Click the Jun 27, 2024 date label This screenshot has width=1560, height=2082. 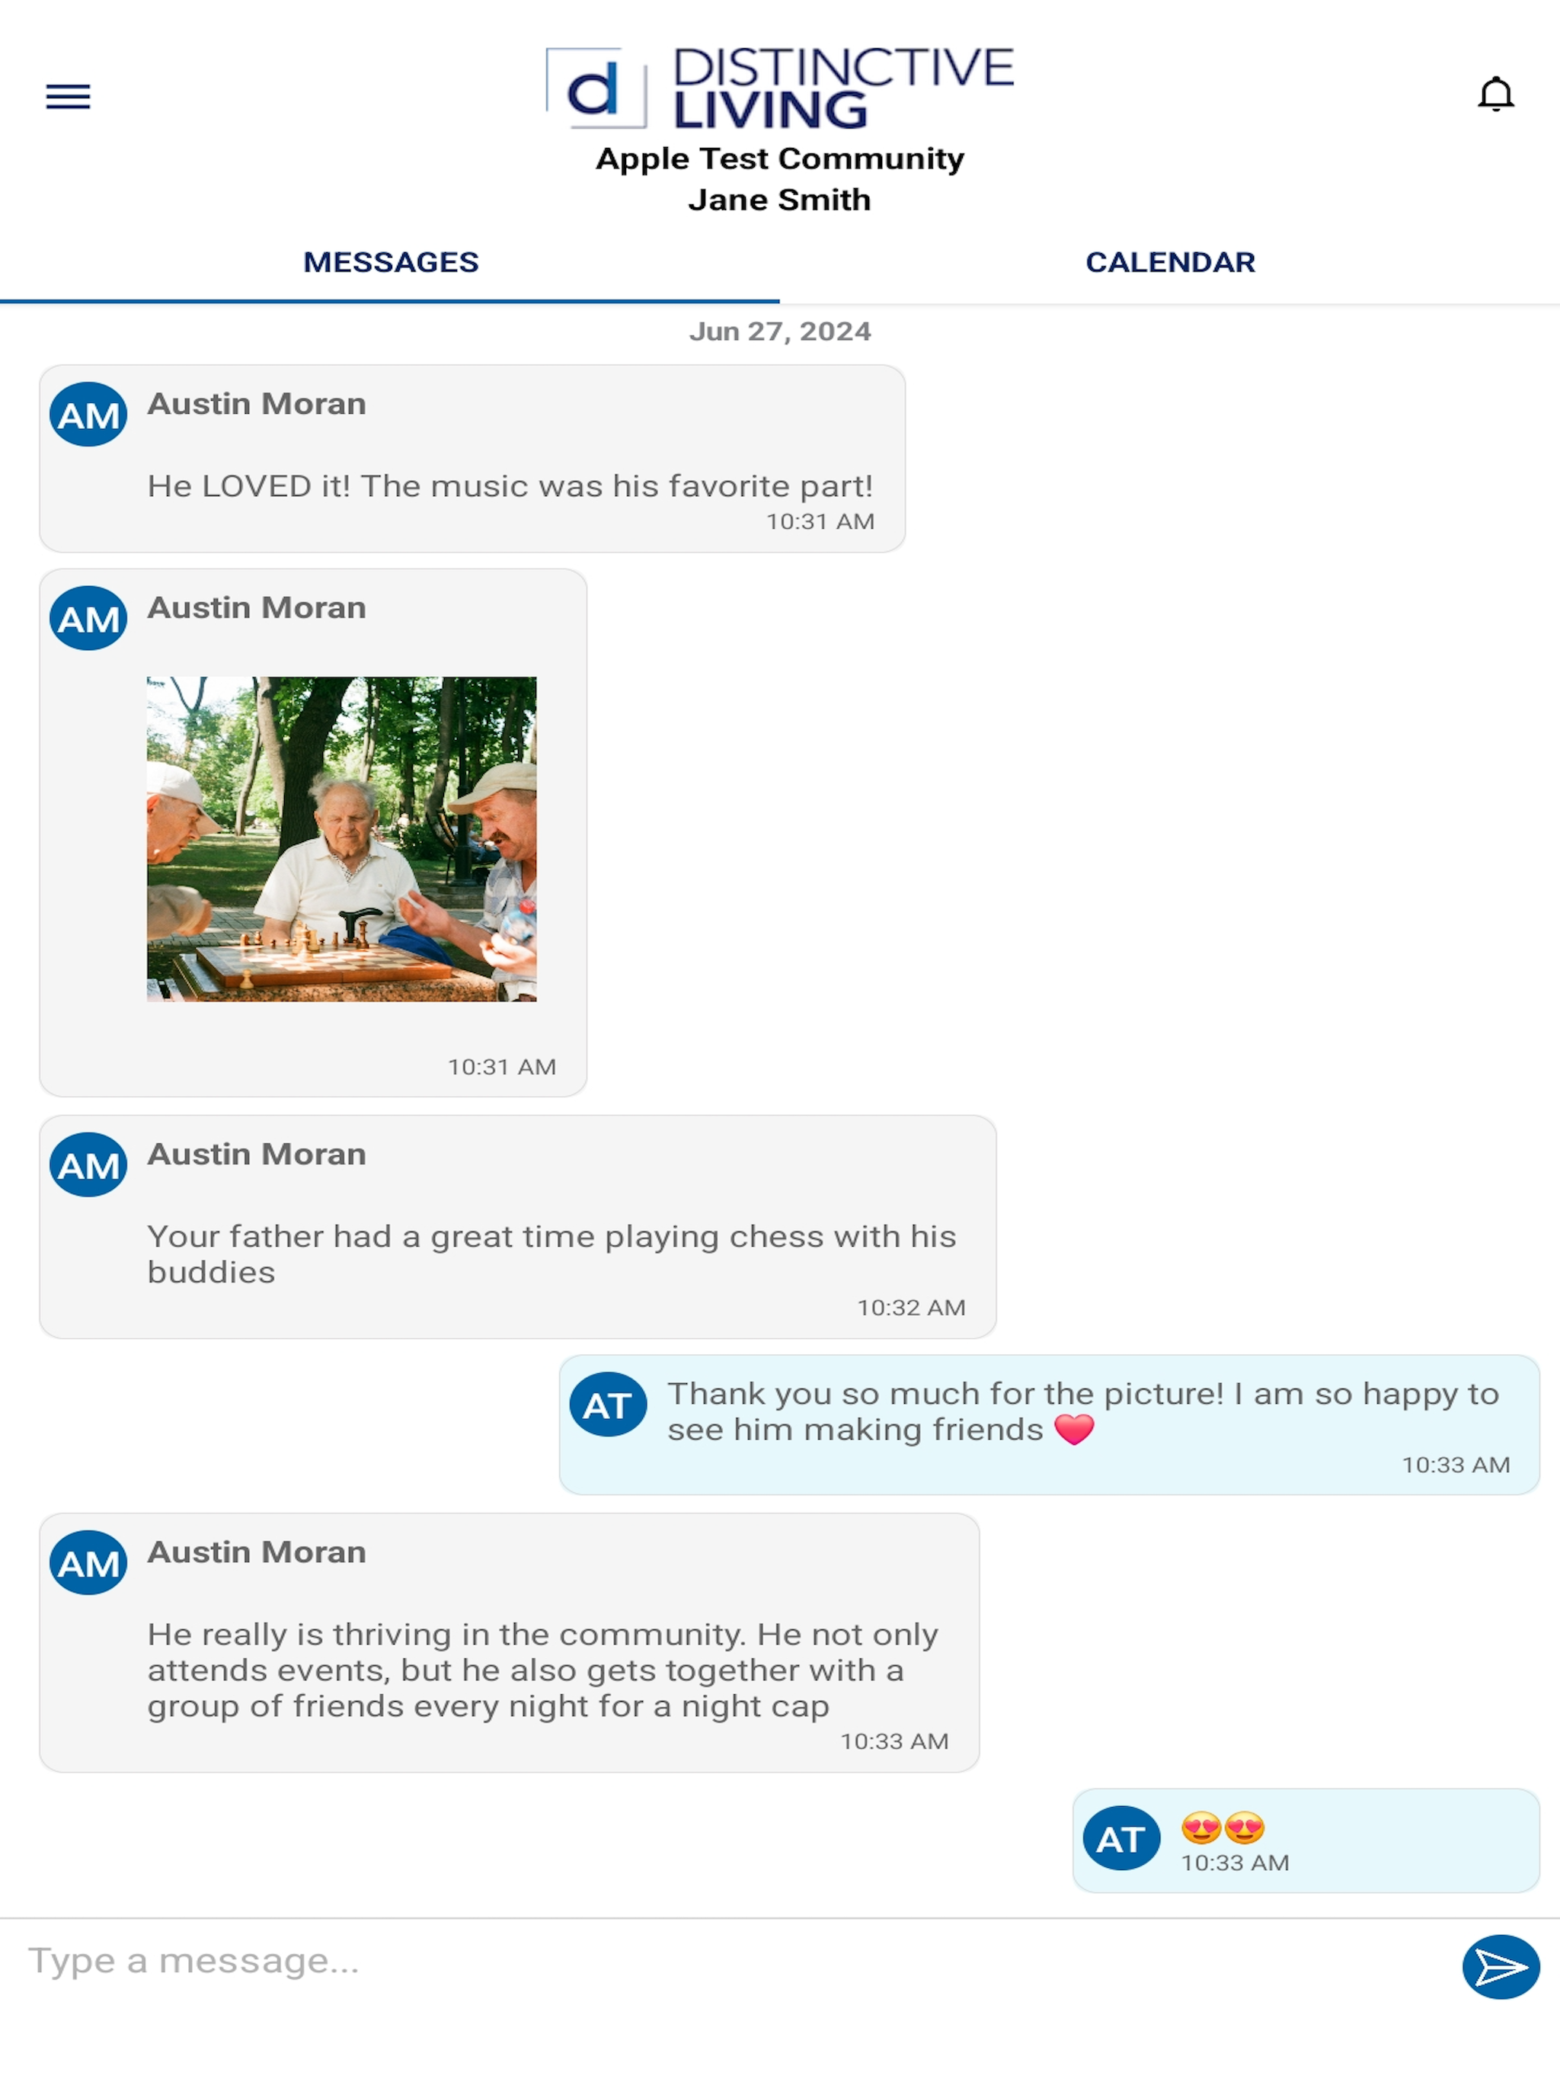click(779, 332)
